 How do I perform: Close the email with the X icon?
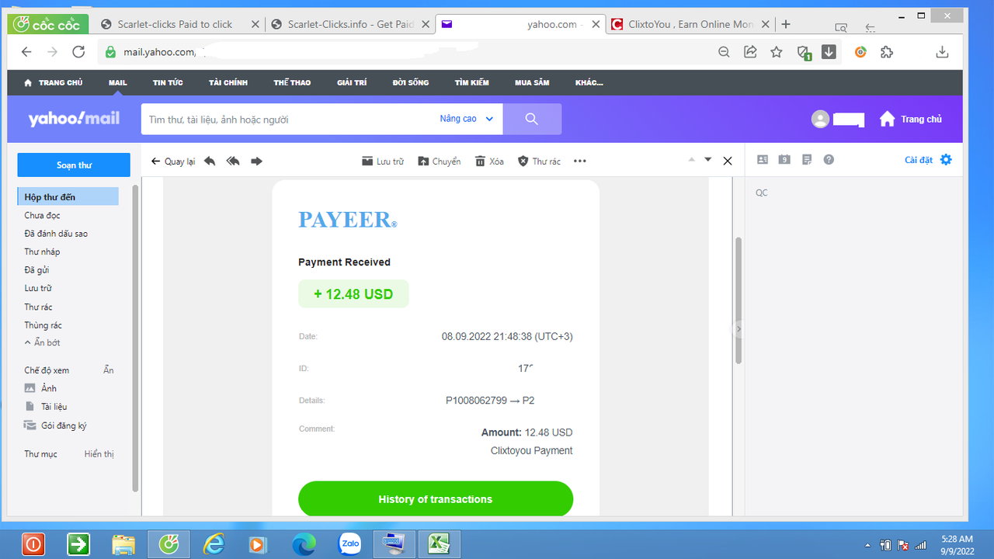tap(728, 161)
